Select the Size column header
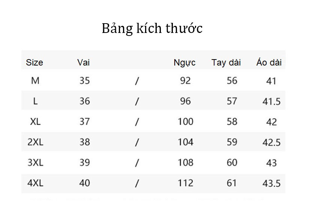This screenshot has height=216, width=315. click(x=34, y=63)
